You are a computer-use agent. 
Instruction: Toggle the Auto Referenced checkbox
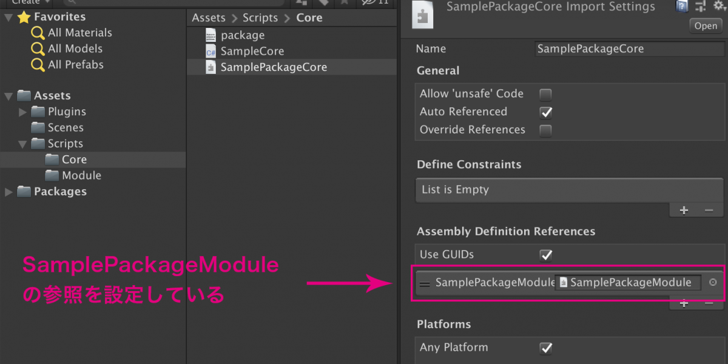pos(546,112)
